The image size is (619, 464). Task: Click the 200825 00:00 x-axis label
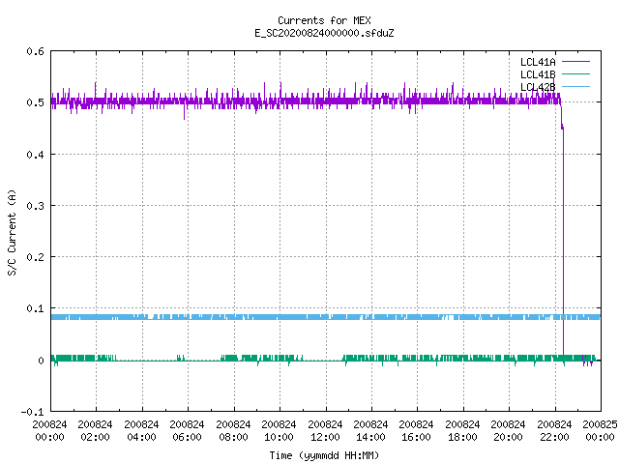(x=600, y=431)
